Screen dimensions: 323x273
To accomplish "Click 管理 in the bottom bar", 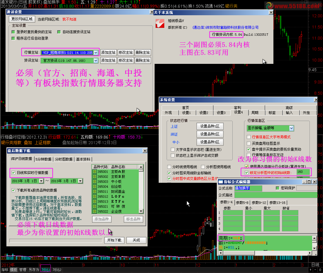I will [23, 270].
